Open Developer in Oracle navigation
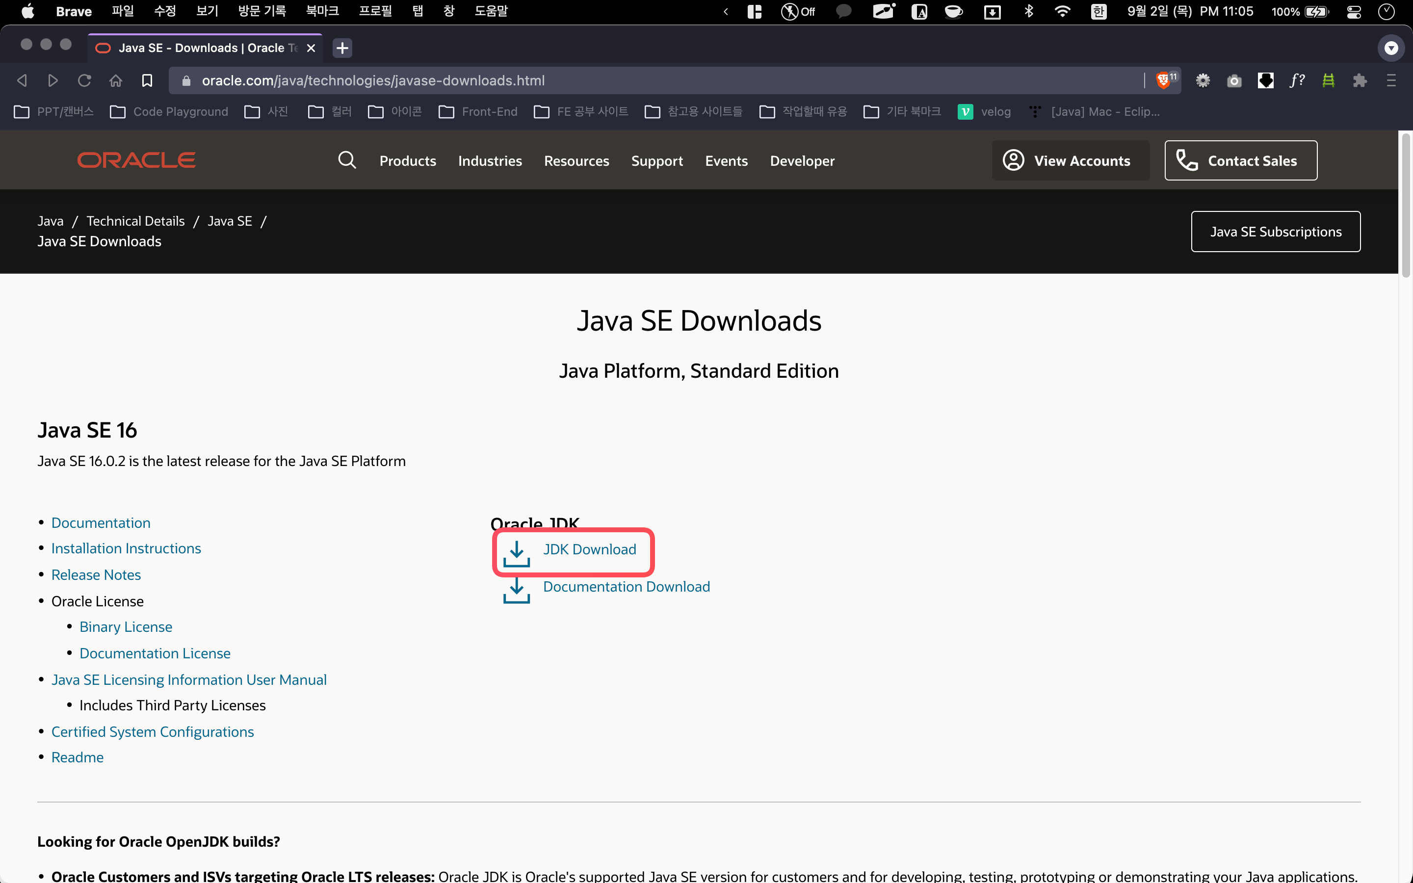 [802, 160]
